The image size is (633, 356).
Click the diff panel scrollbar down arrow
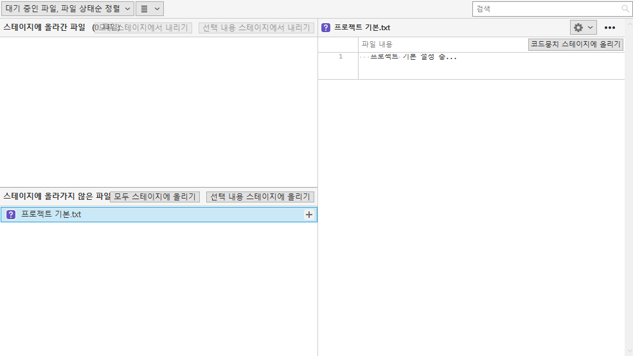[x=629, y=351]
